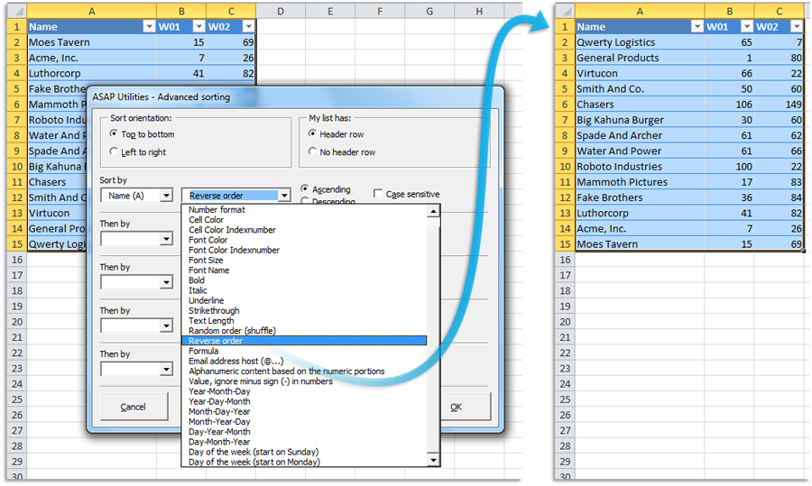812x486 pixels.
Task: Open Name column filter in right sheet
Action: [x=697, y=27]
